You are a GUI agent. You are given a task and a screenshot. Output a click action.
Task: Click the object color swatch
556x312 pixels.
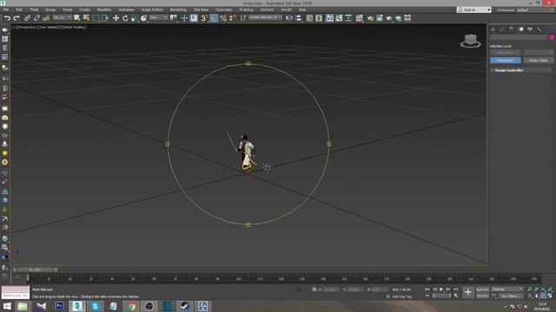[x=552, y=37]
